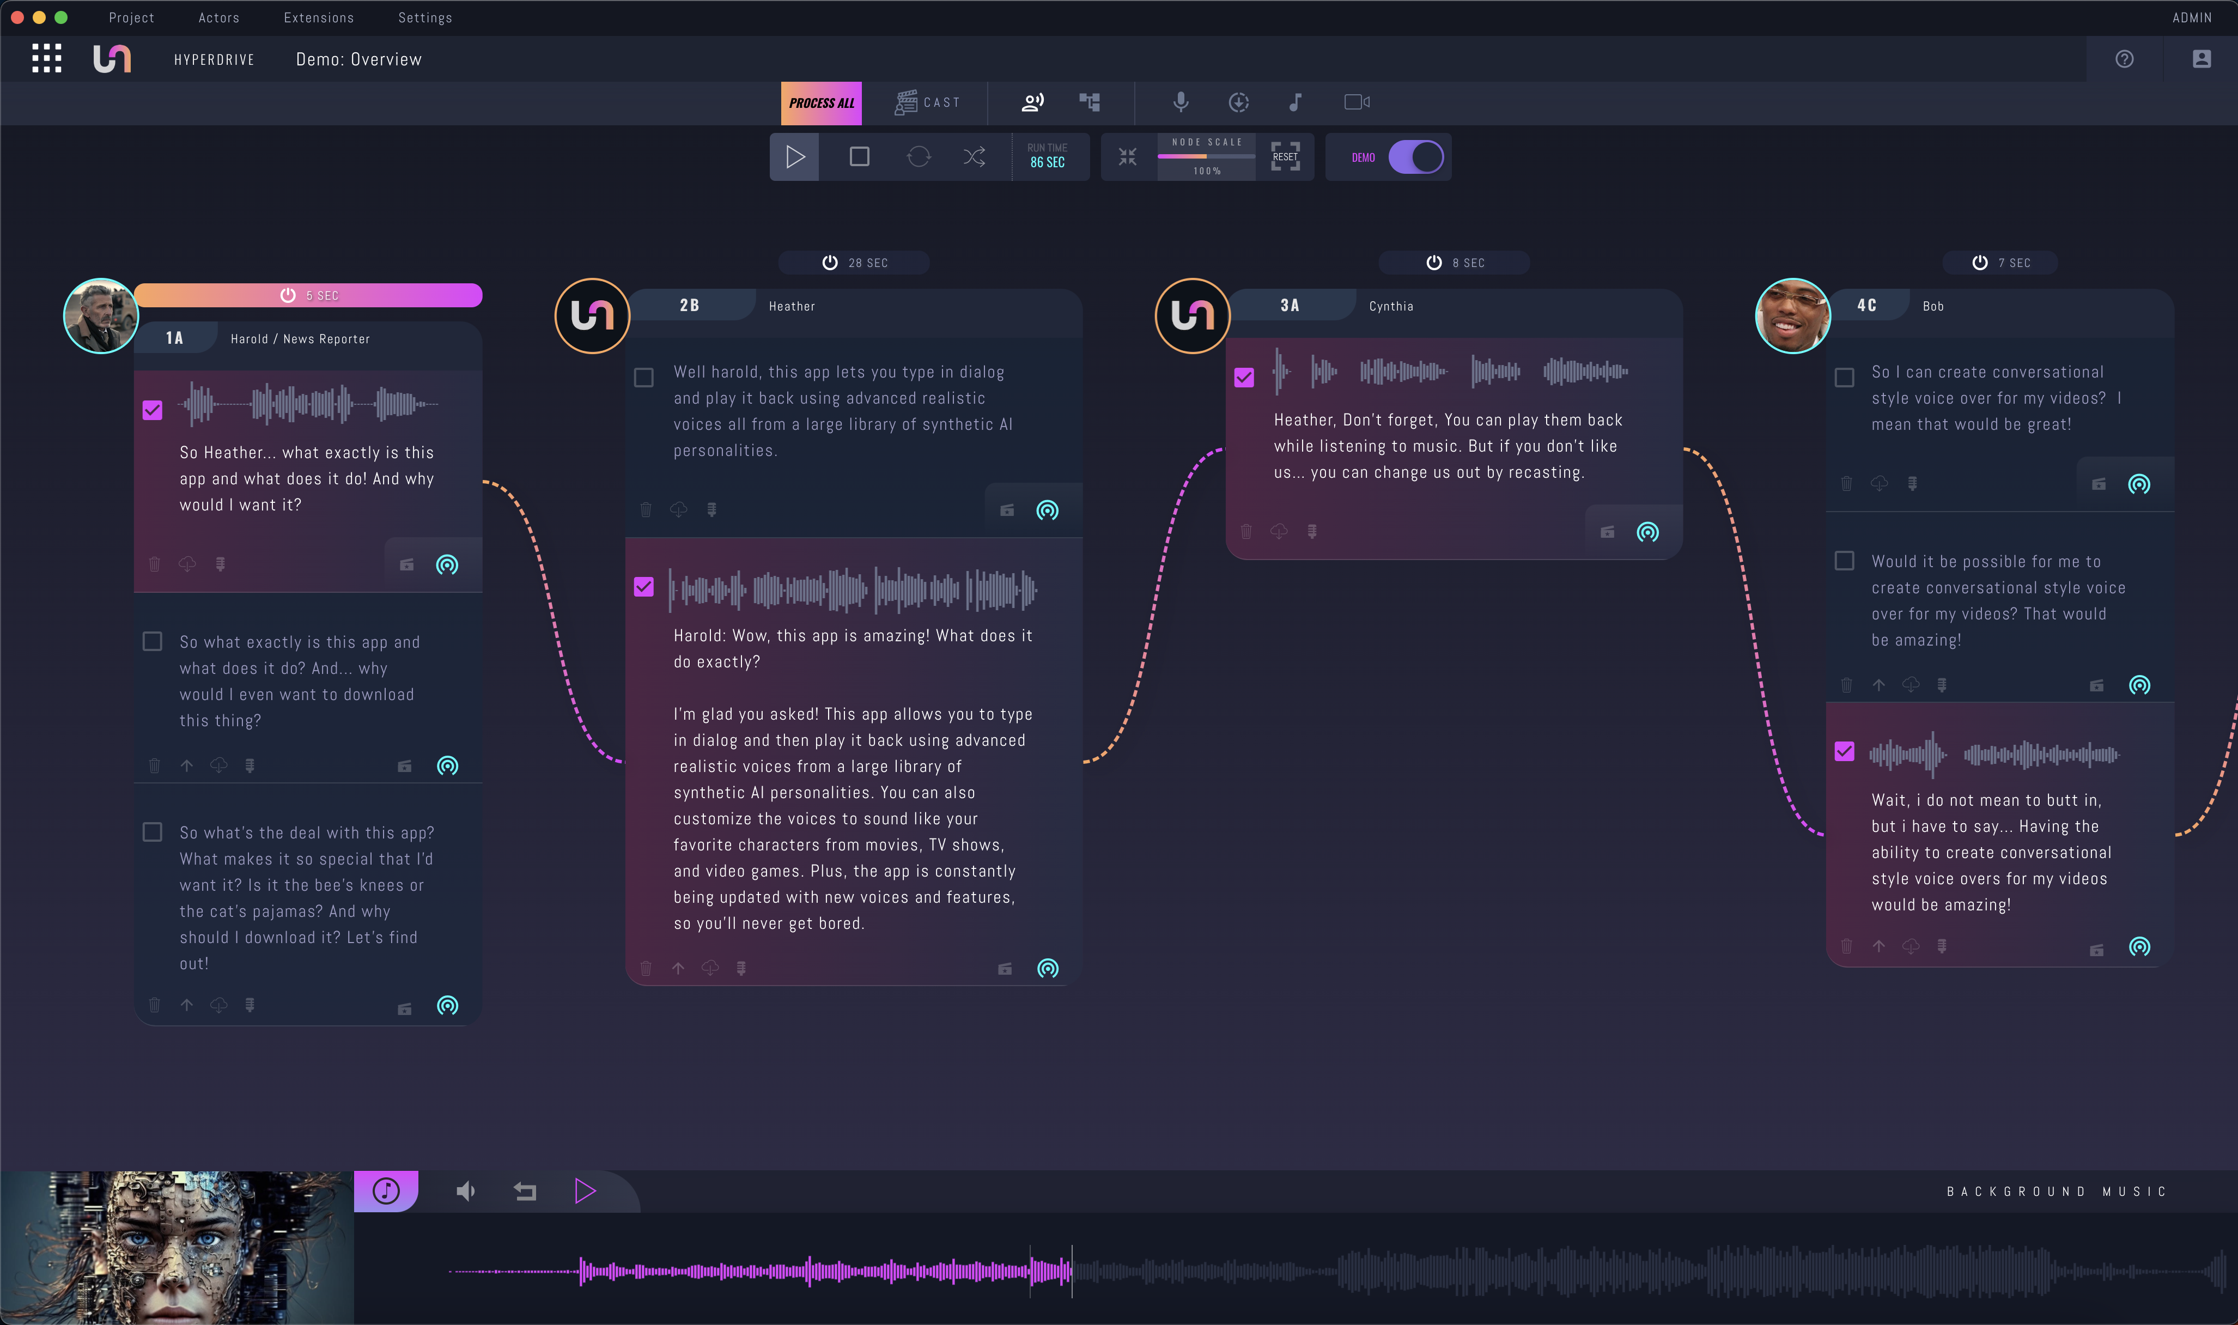
Task: Open the Extensions menu
Action: pos(319,18)
